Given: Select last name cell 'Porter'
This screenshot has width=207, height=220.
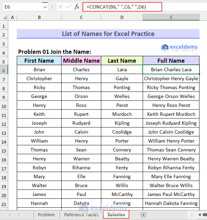Looking at the screenshot, I should click(122, 141).
